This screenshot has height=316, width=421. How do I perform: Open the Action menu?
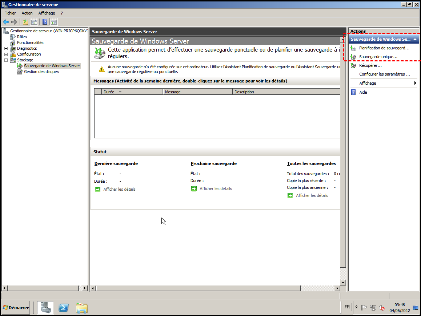(x=27, y=13)
